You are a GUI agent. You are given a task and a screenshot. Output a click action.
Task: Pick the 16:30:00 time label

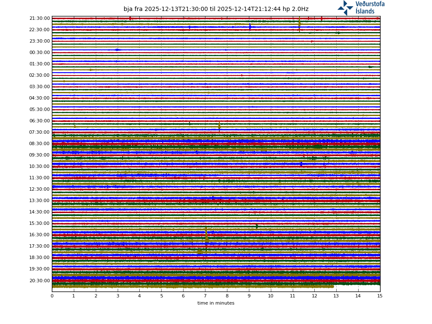pos(40,235)
